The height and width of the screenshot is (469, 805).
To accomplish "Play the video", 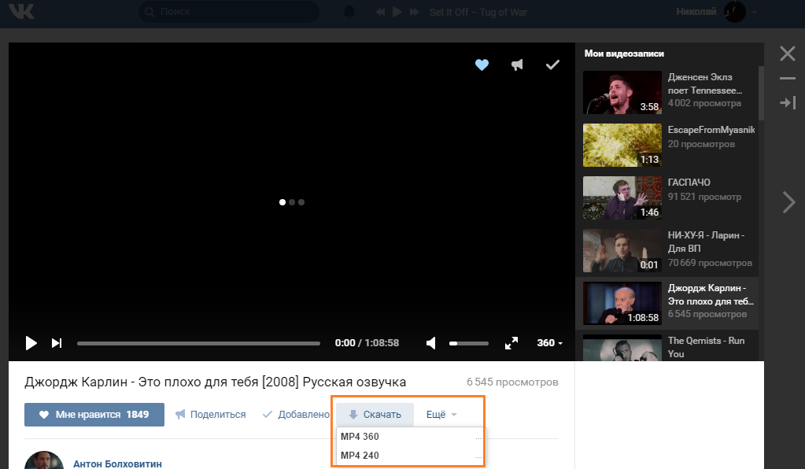I will pyautogui.click(x=31, y=343).
